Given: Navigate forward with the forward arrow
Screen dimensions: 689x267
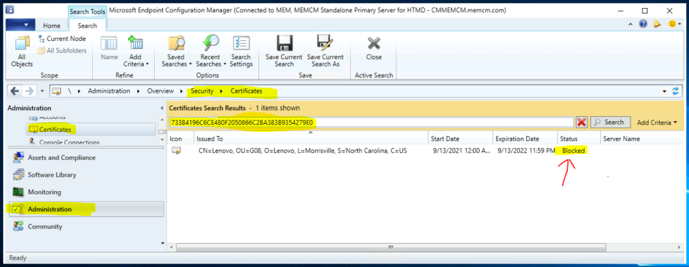Looking at the screenshot, I should tap(30, 91).
